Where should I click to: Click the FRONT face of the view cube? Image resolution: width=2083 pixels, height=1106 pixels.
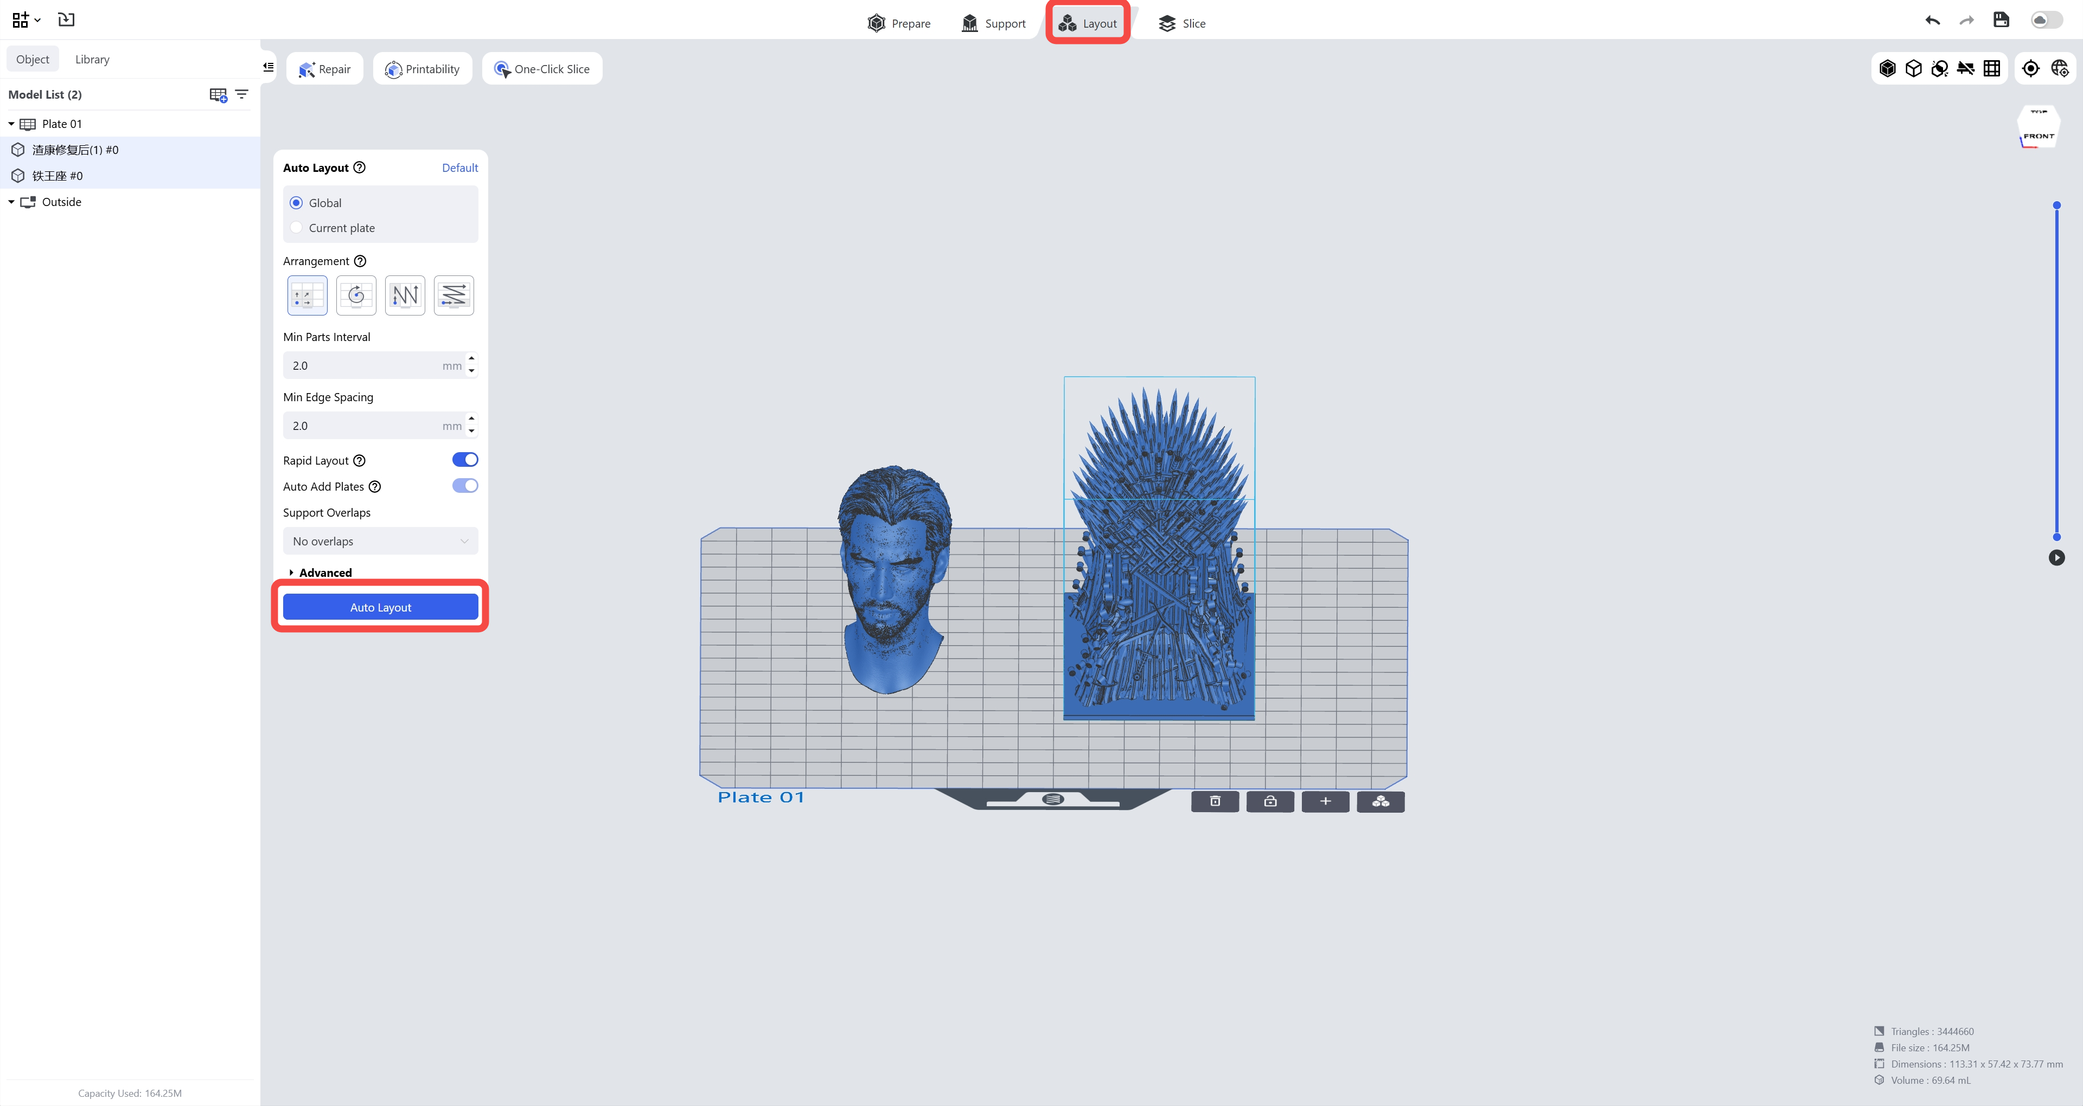(2039, 136)
